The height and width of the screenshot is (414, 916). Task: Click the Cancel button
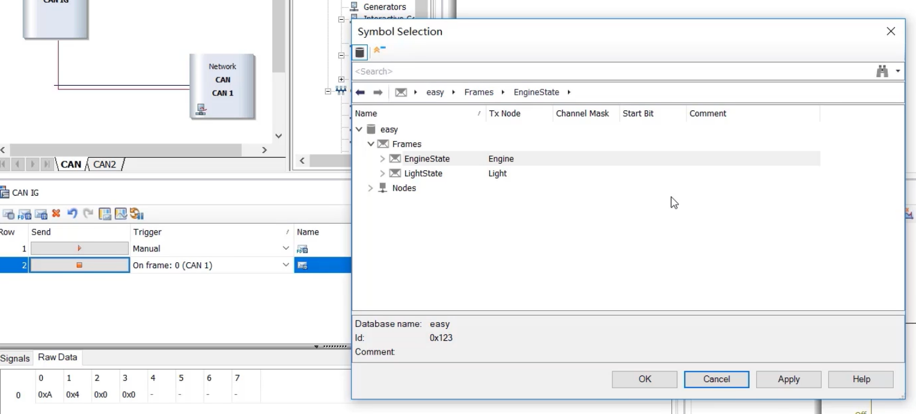(x=716, y=379)
